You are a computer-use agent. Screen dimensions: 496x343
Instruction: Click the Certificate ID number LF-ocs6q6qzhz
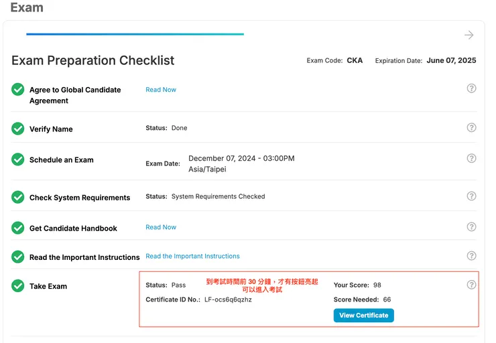click(x=228, y=299)
